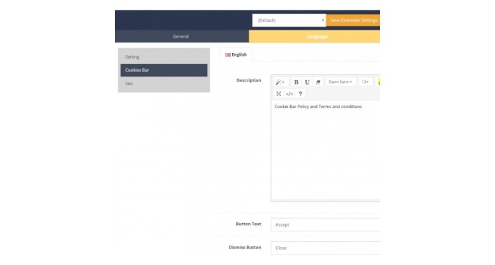The width and height of the screenshot is (495, 265).
Task: Click the Button Text label
Action: (248, 224)
